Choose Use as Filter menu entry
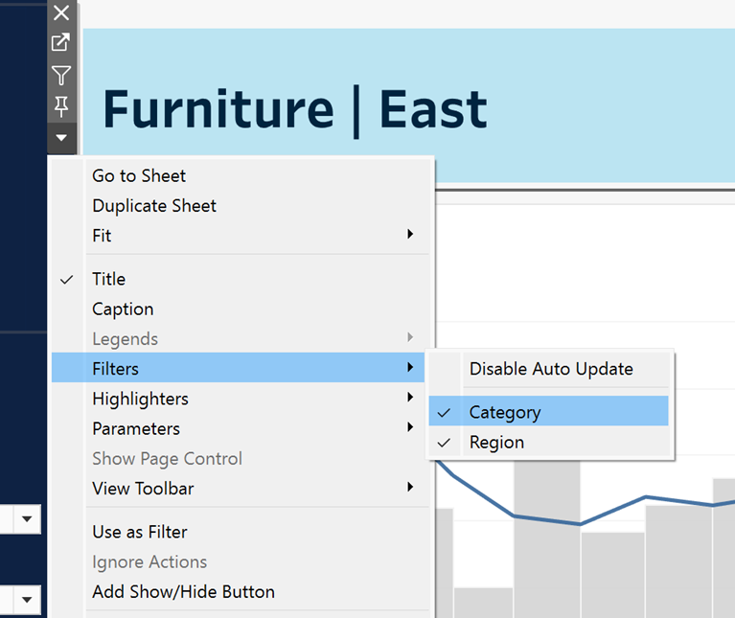 (140, 532)
